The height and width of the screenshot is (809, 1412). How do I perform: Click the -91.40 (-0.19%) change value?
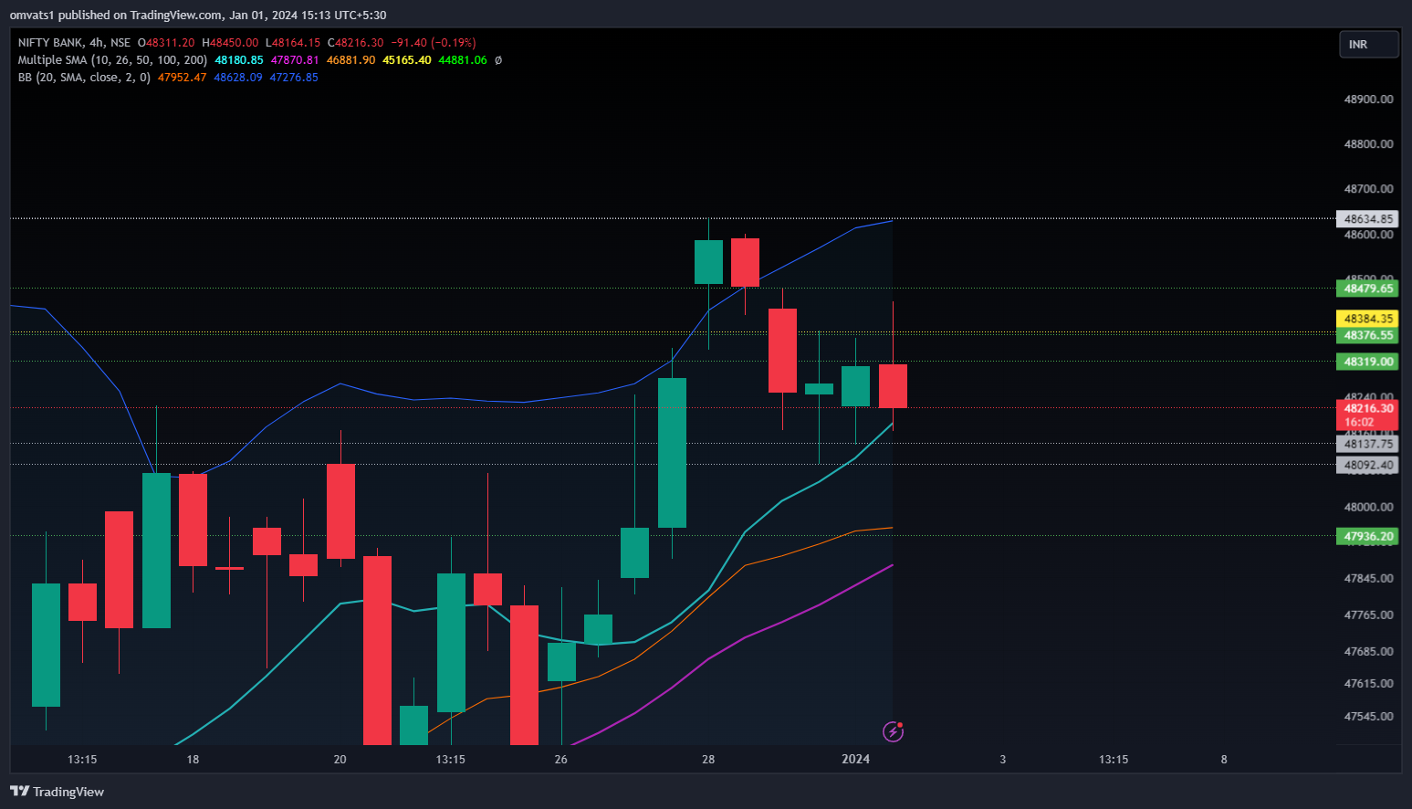tap(434, 43)
